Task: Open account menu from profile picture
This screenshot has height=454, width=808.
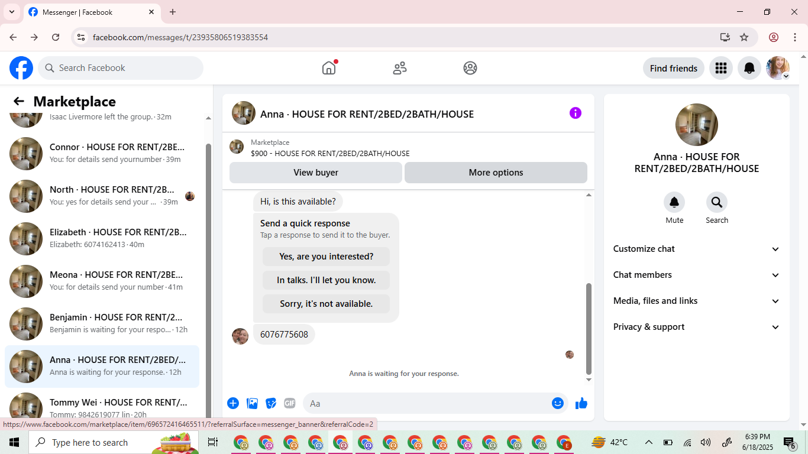Action: point(778,68)
